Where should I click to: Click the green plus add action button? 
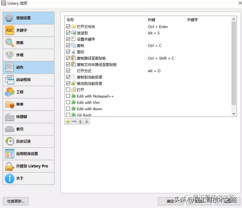tap(68, 122)
